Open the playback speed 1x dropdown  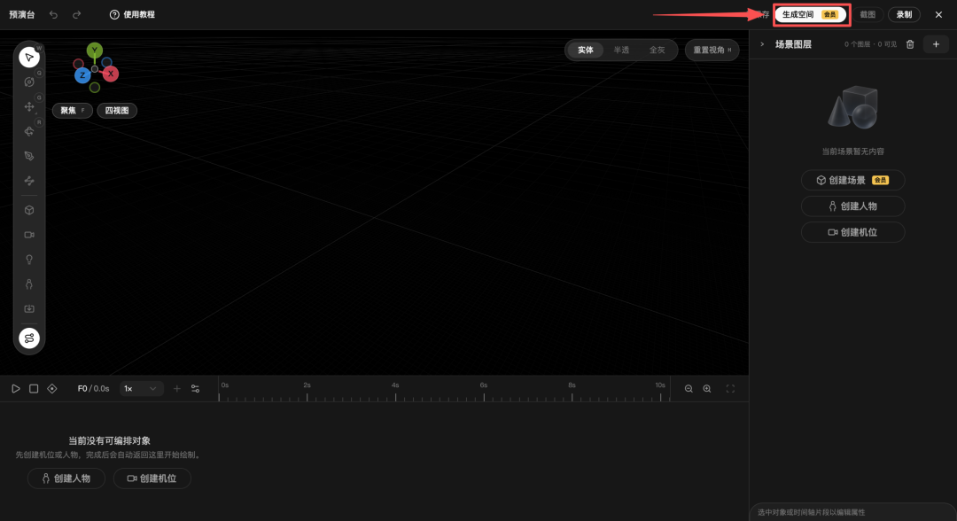click(141, 389)
